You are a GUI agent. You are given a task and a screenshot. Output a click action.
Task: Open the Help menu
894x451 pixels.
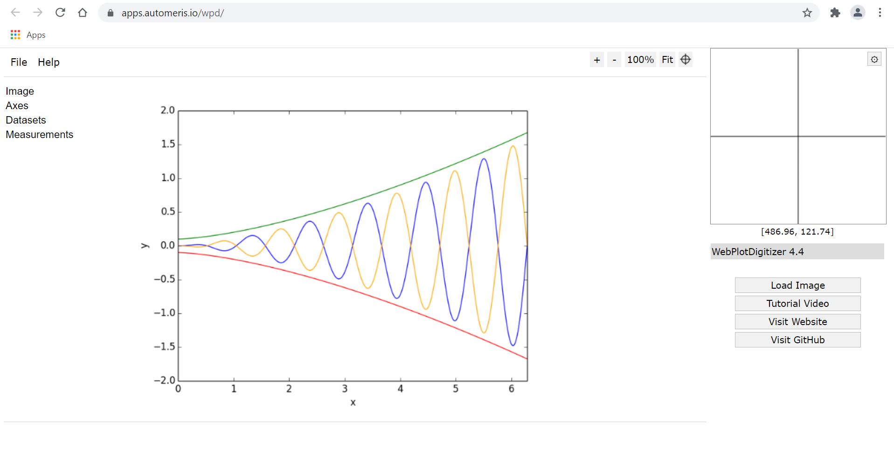tap(49, 62)
